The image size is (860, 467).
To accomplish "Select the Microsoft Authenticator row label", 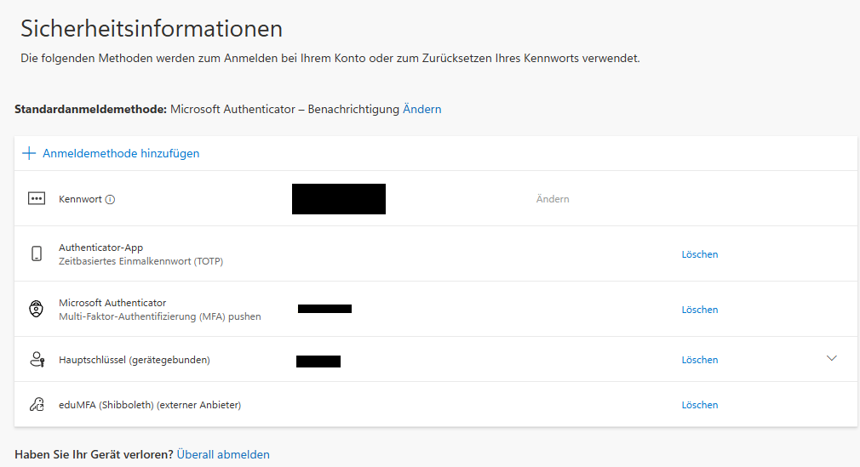I will [x=112, y=303].
